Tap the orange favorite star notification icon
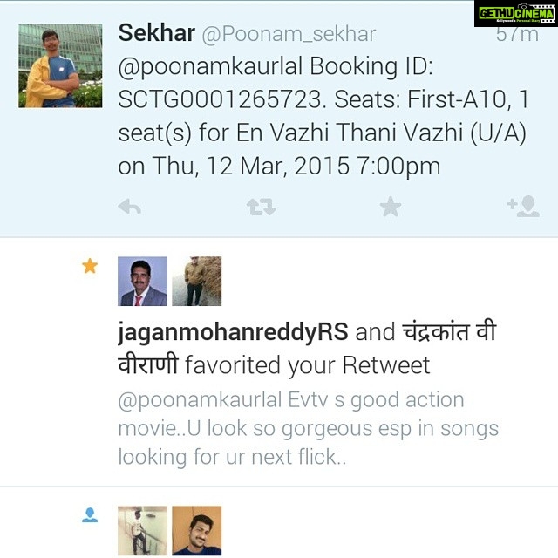Screen dimensions: 558x558 (90, 266)
